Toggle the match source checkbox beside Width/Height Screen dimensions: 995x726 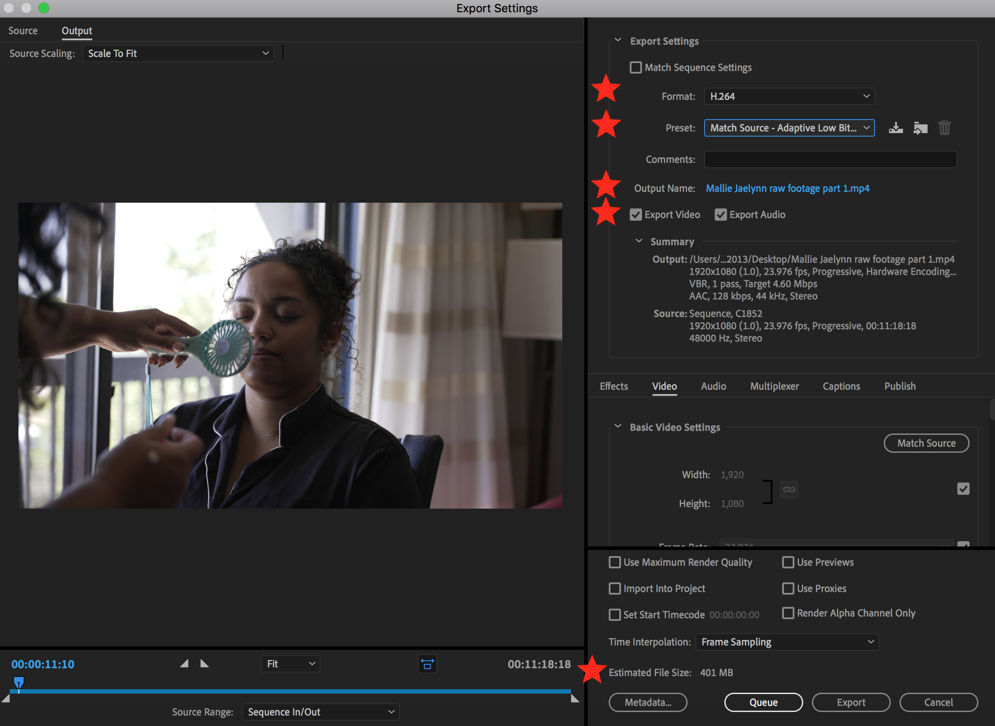pos(963,489)
